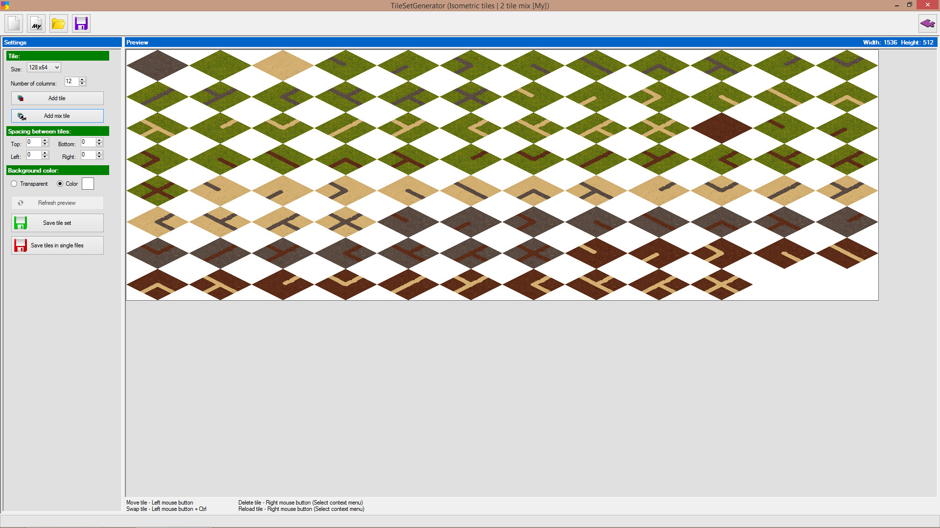940x528 pixels.
Task: Save the project using the purple floppy icon
Action: coord(81,23)
